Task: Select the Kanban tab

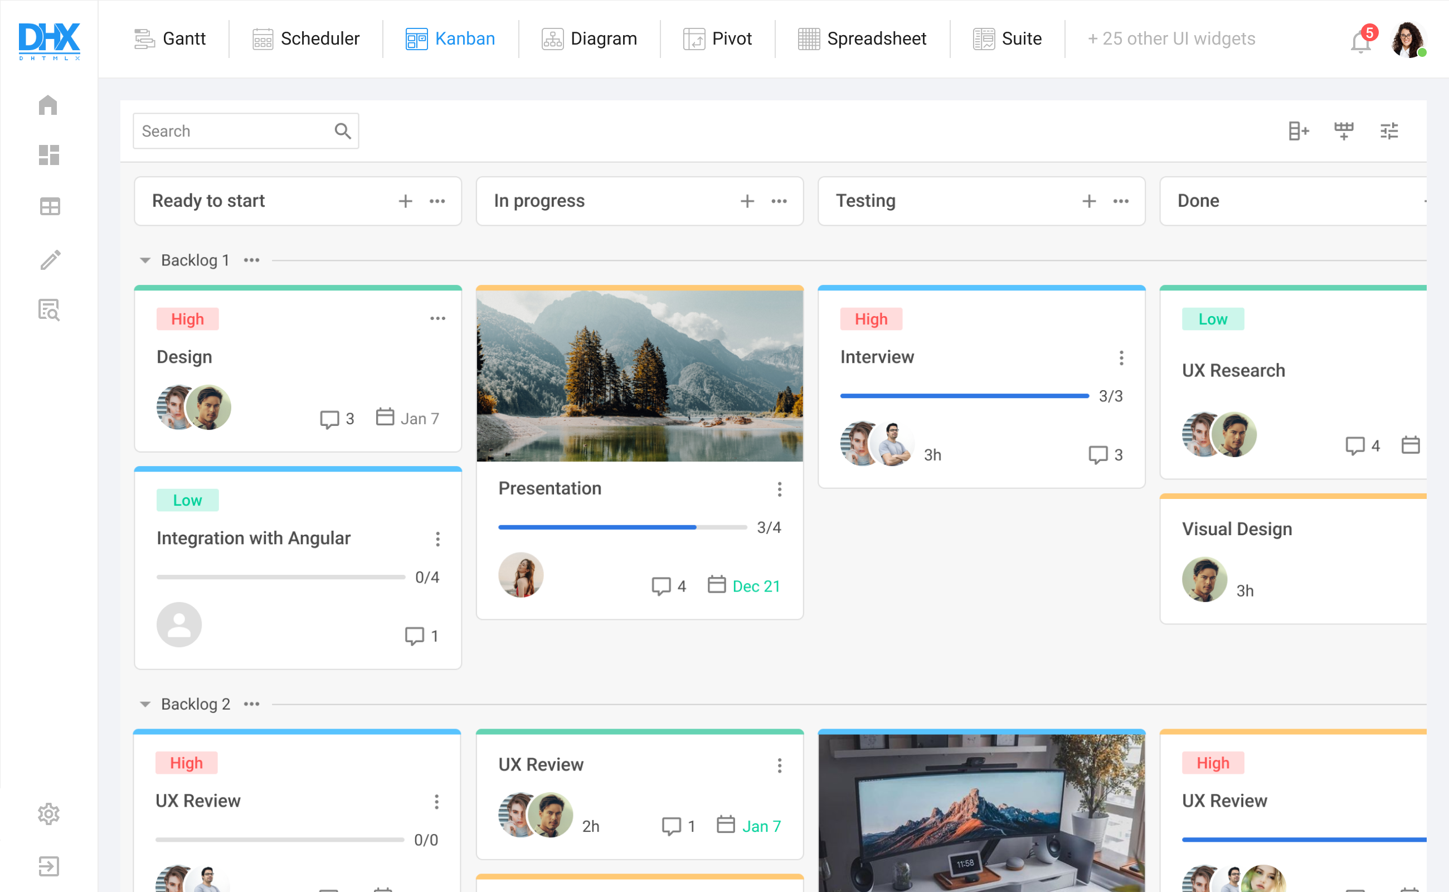Action: coord(450,39)
